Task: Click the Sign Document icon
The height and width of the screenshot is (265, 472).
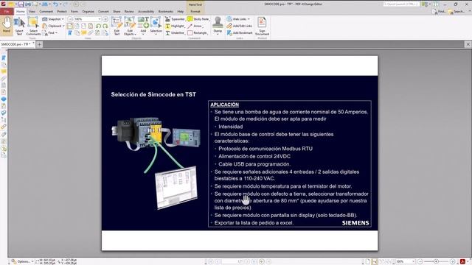Action: 262,26
